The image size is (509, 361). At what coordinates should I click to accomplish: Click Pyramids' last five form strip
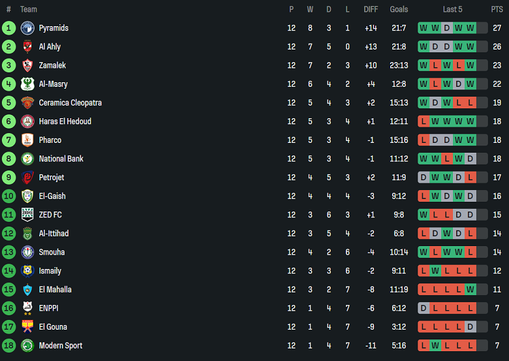(452, 28)
